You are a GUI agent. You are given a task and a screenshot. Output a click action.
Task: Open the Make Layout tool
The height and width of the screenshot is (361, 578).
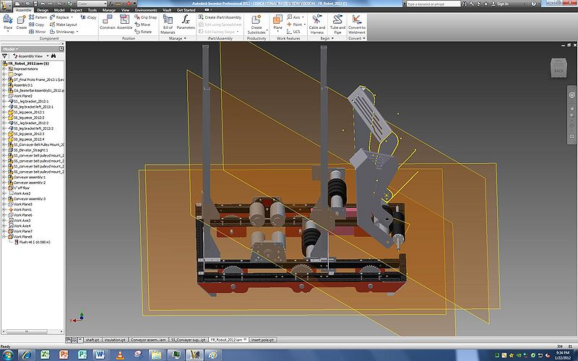[x=64, y=25]
